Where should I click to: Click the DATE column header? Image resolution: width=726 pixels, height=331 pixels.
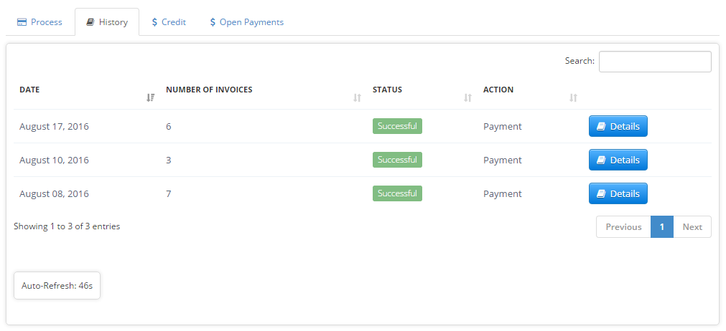click(x=29, y=90)
